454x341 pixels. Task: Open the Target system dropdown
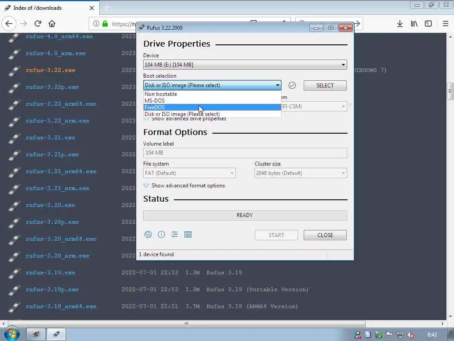point(314,107)
